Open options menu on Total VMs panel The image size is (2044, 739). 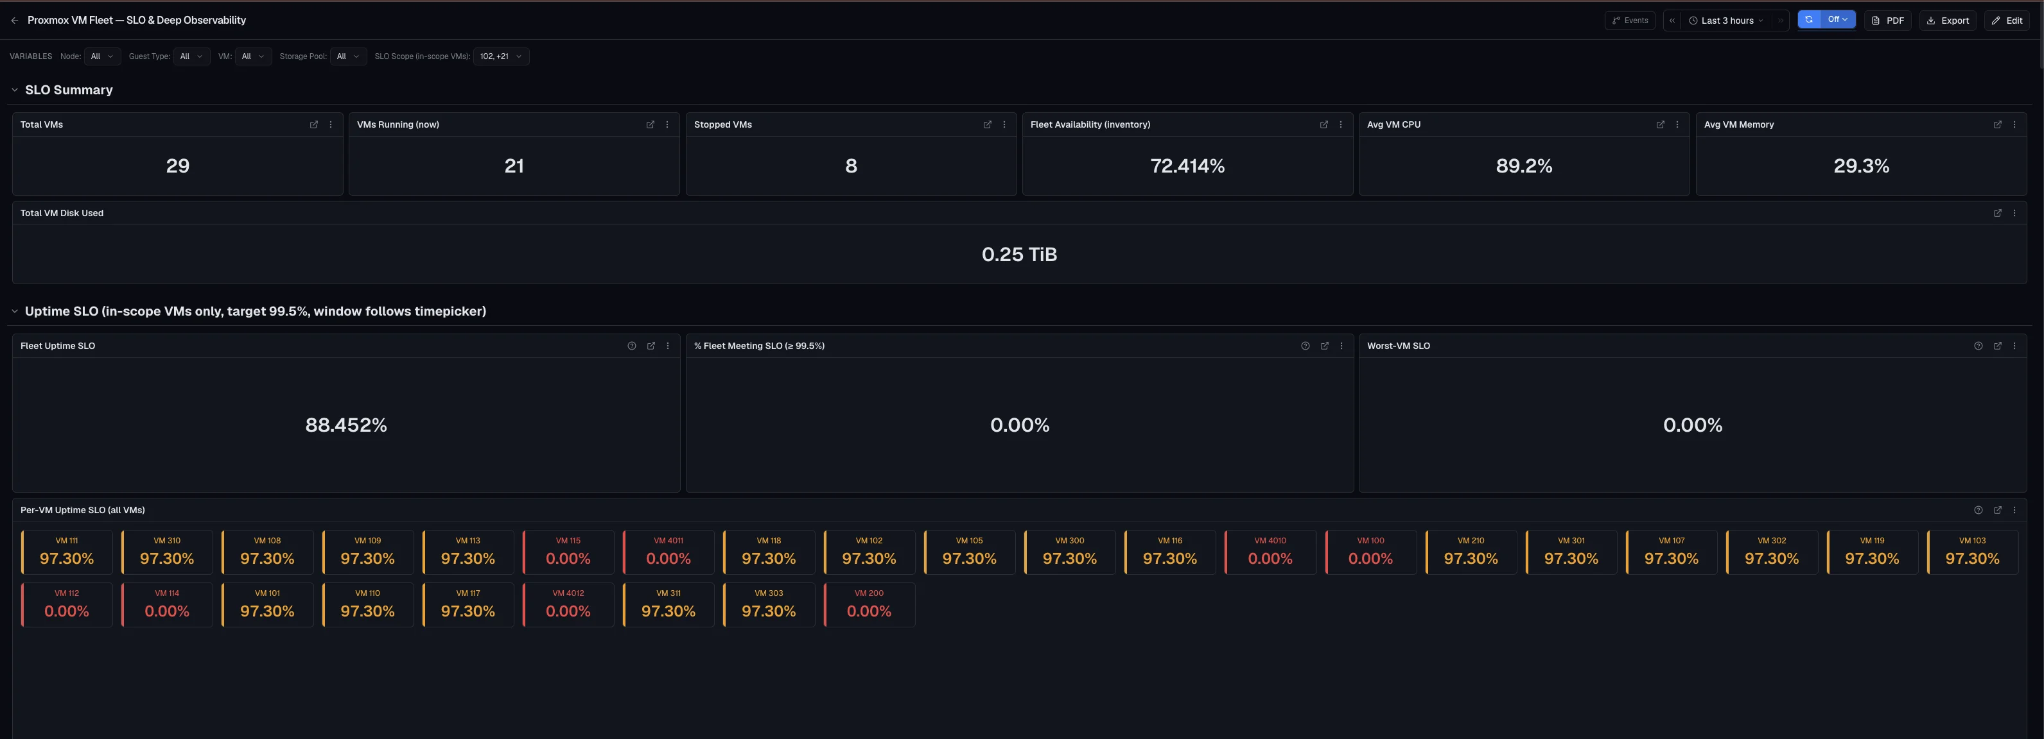(331, 124)
